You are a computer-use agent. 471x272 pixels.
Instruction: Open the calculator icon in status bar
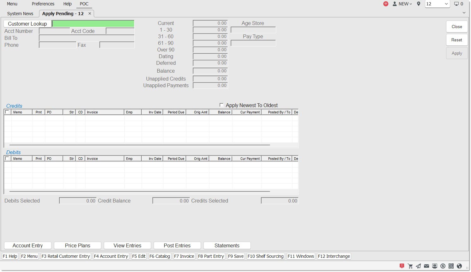(x=451, y=266)
